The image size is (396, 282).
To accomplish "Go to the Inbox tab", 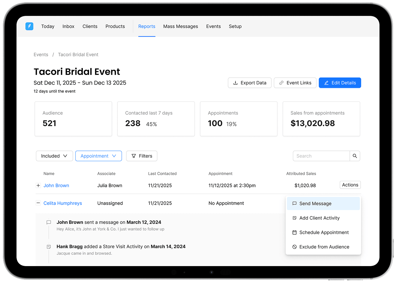I will pyautogui.click(x=68, y=26).
